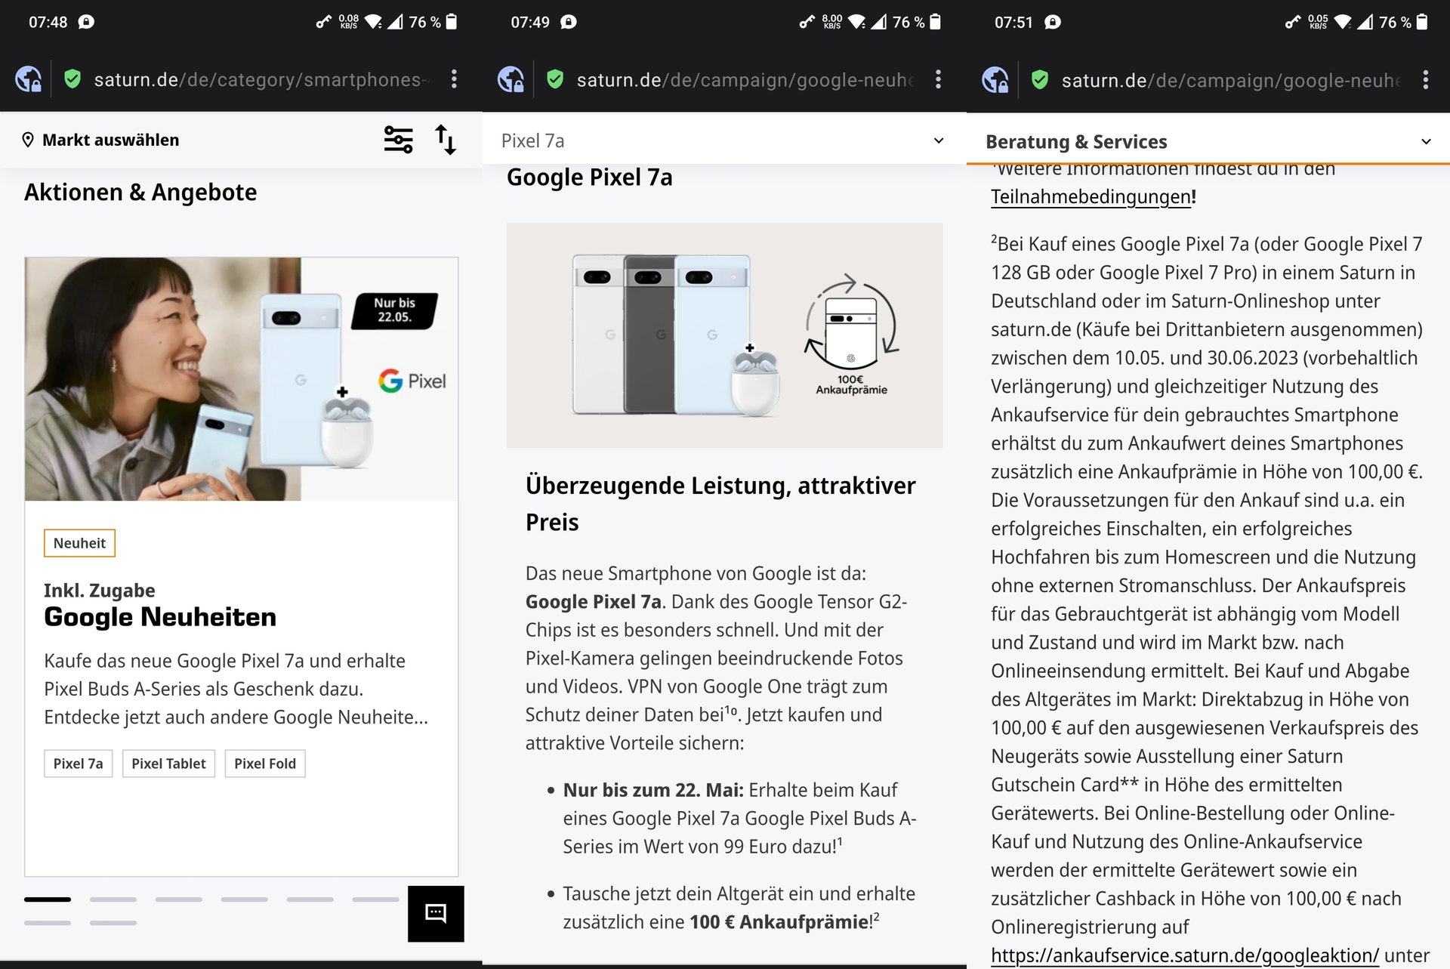Tap the globe privacy icon in left browser
1450x969 pixels.
[29, 79]
